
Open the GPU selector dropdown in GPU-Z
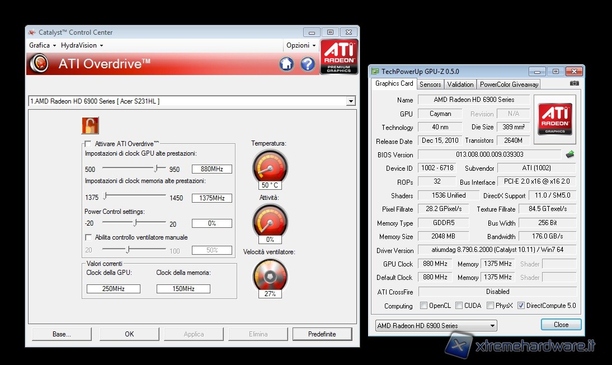coord(492,326)
